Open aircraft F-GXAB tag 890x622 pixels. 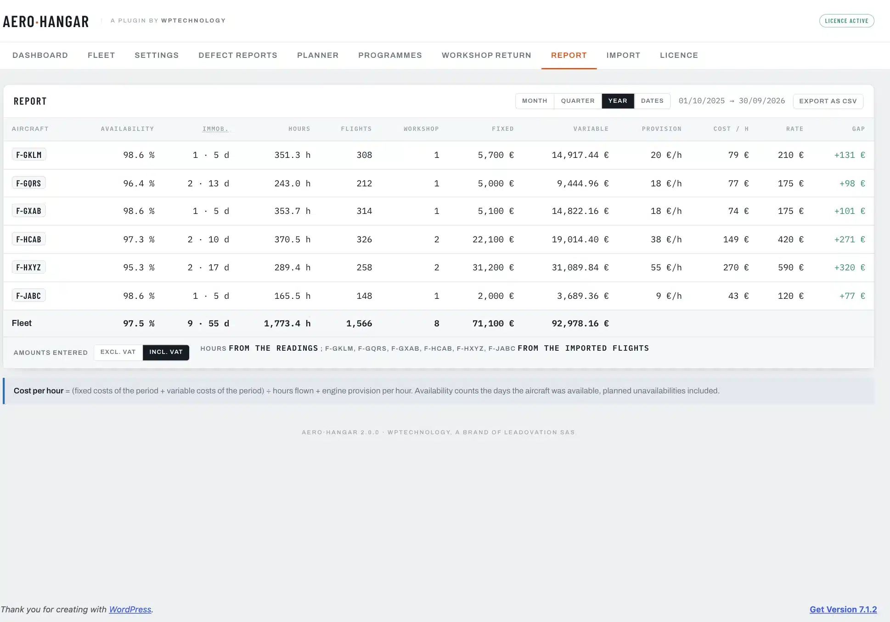[x=28, y=211]
